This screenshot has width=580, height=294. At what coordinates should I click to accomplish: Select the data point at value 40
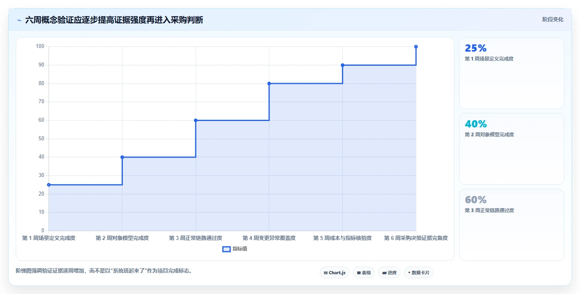coord(122,157)
